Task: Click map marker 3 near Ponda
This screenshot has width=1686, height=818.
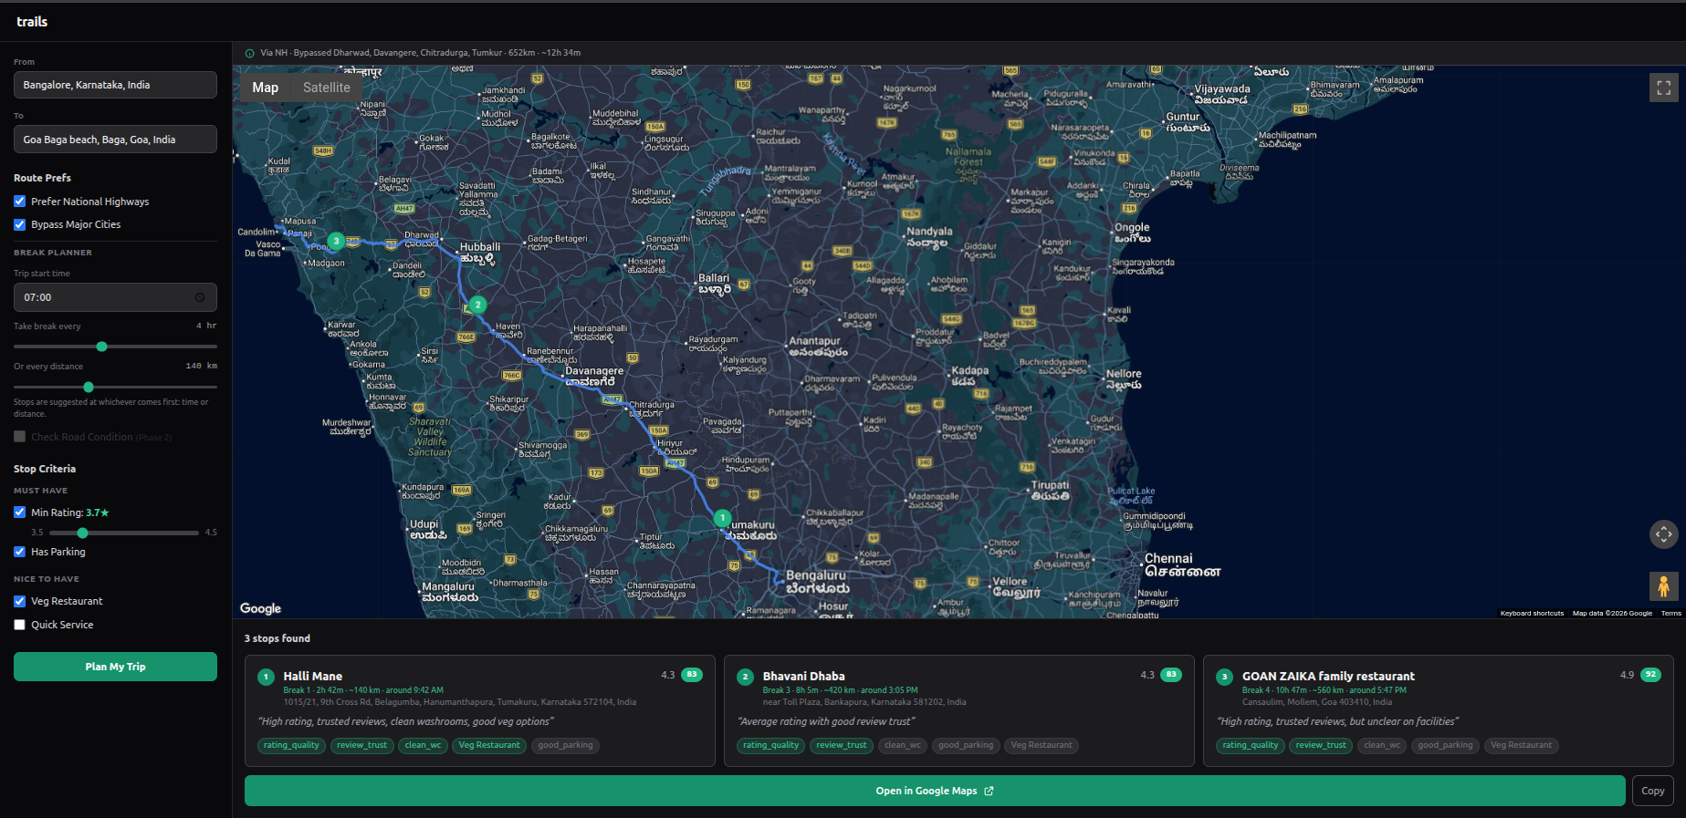Action: [336, 242]
